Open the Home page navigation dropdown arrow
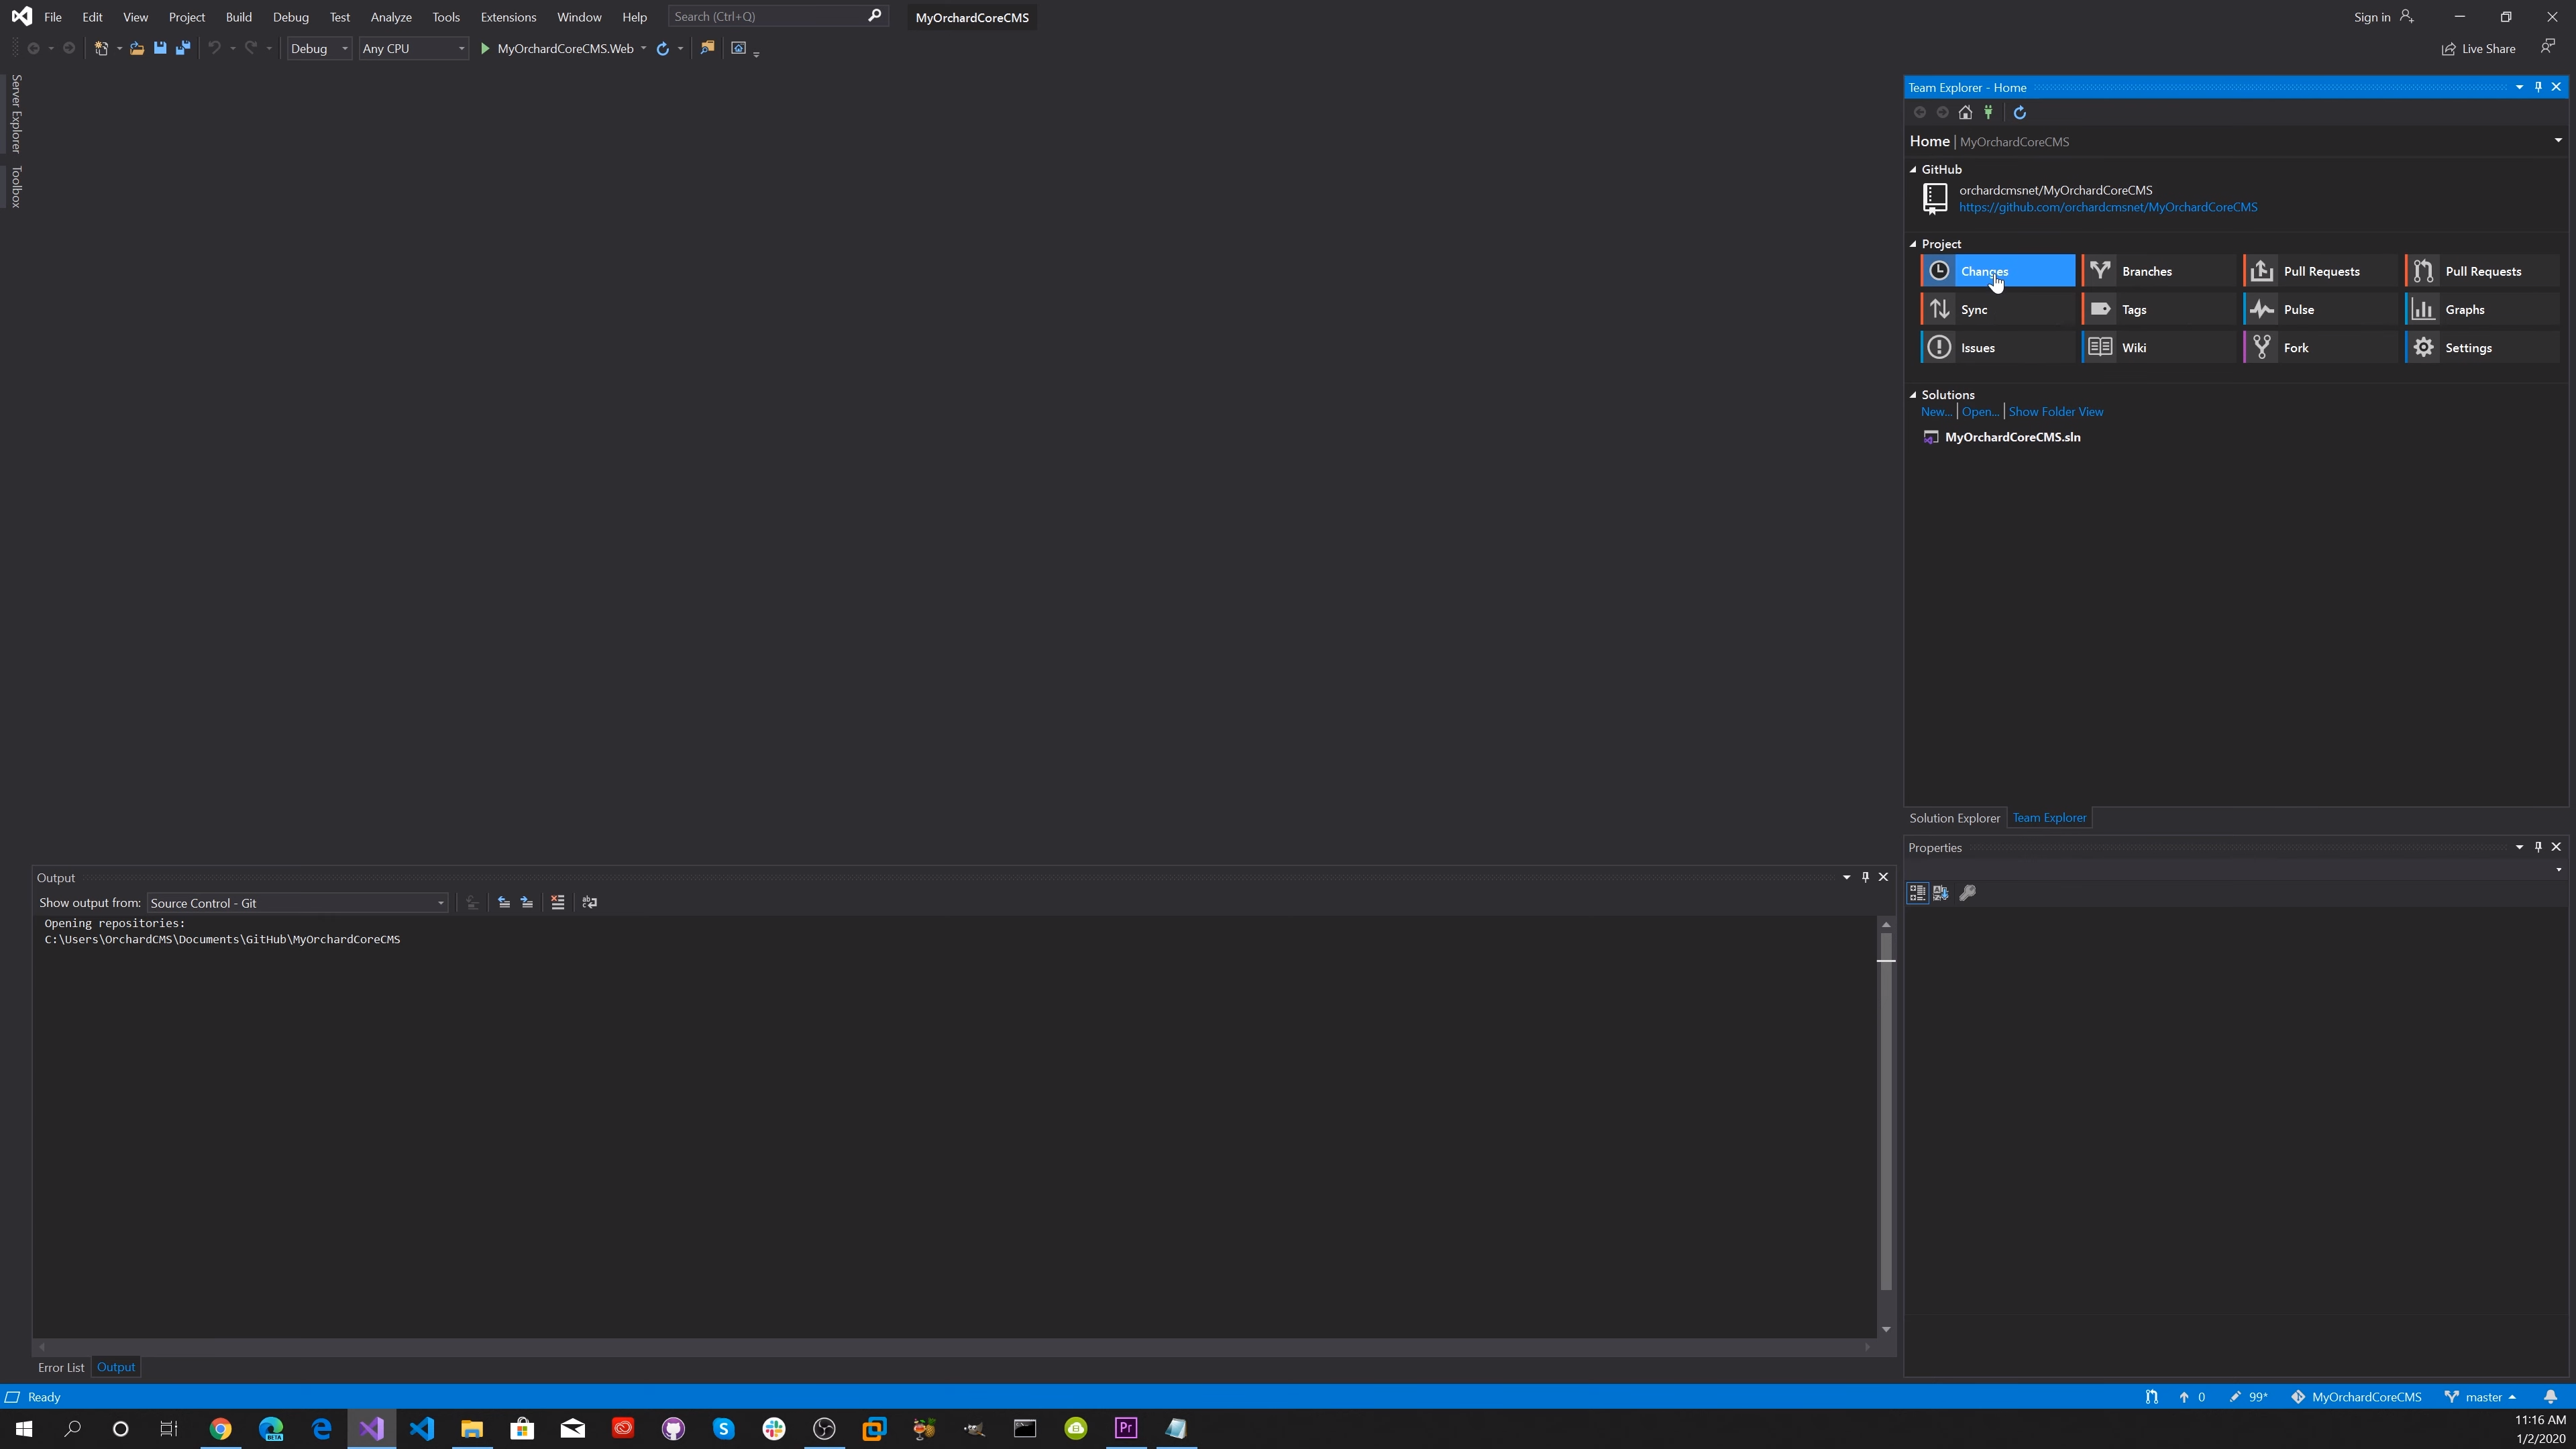This screenshot has height=1449, width=2576. coord(2558,141)
